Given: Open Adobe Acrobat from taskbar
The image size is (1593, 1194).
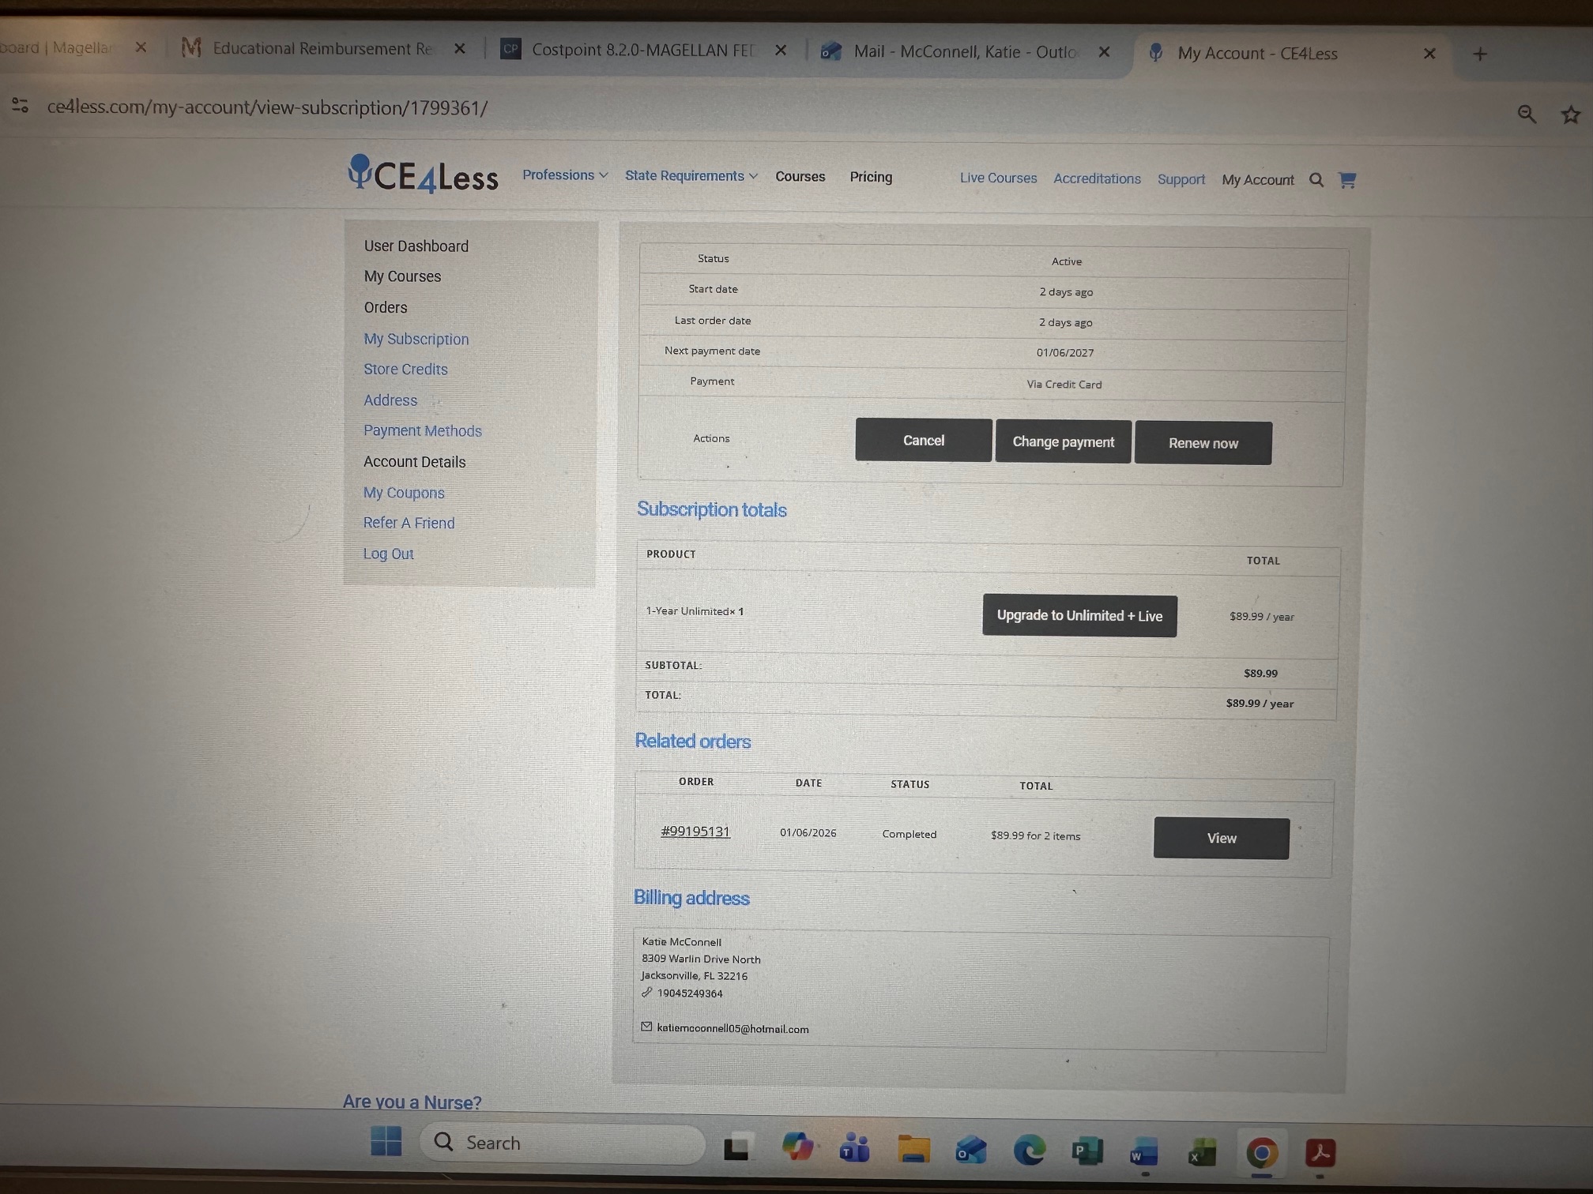Looking at the screenshot, I should tap(1320, 1153).
